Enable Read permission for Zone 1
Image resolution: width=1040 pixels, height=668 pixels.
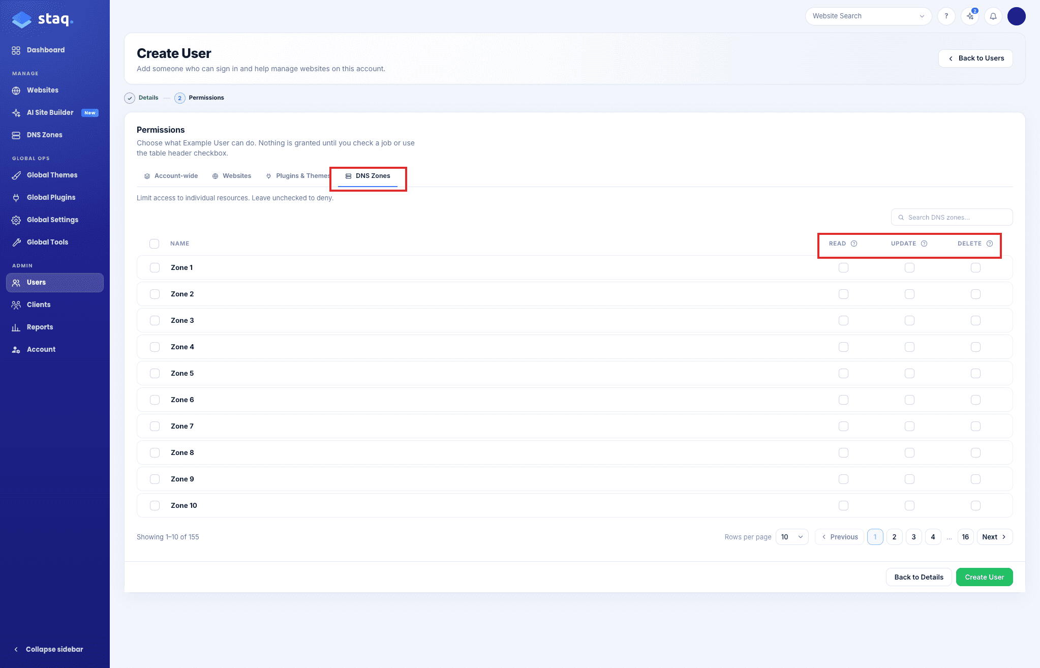click(844, 267)
